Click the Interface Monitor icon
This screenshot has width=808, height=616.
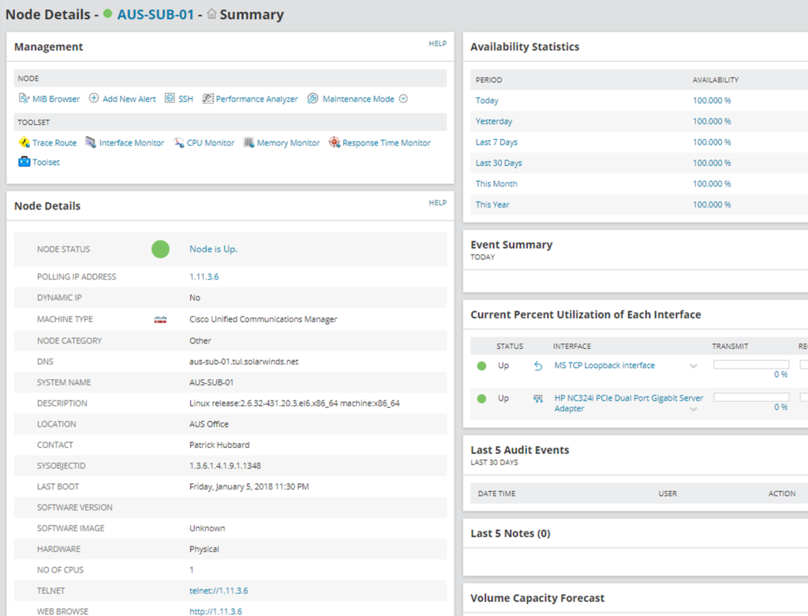(x=91, y=142)
